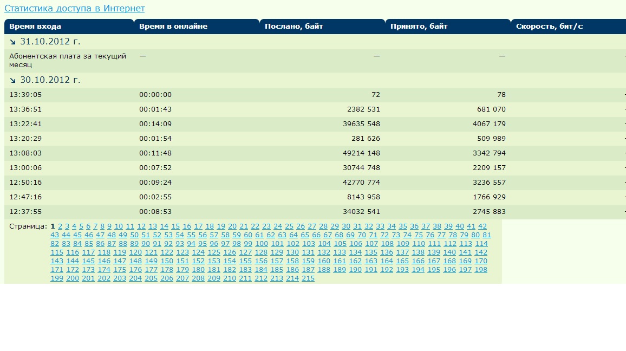This screenshot has width=626, height=351.
Task: Open page 100 of the statistics
Action: click(262, 244)
